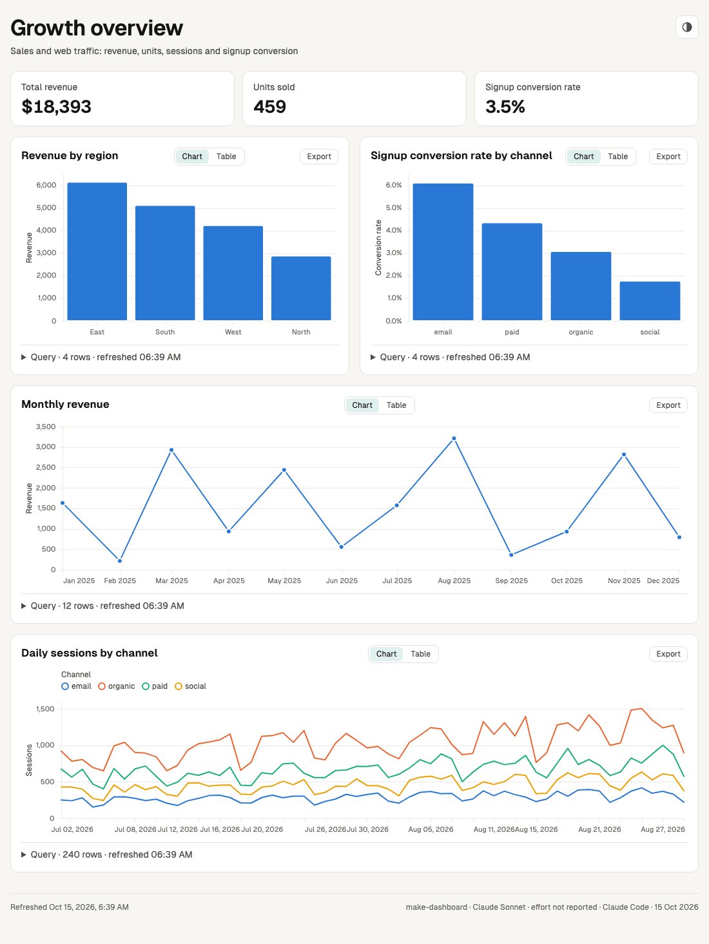
Task: Click the paid bar in conversion chart
Action: tap(512, 272)
